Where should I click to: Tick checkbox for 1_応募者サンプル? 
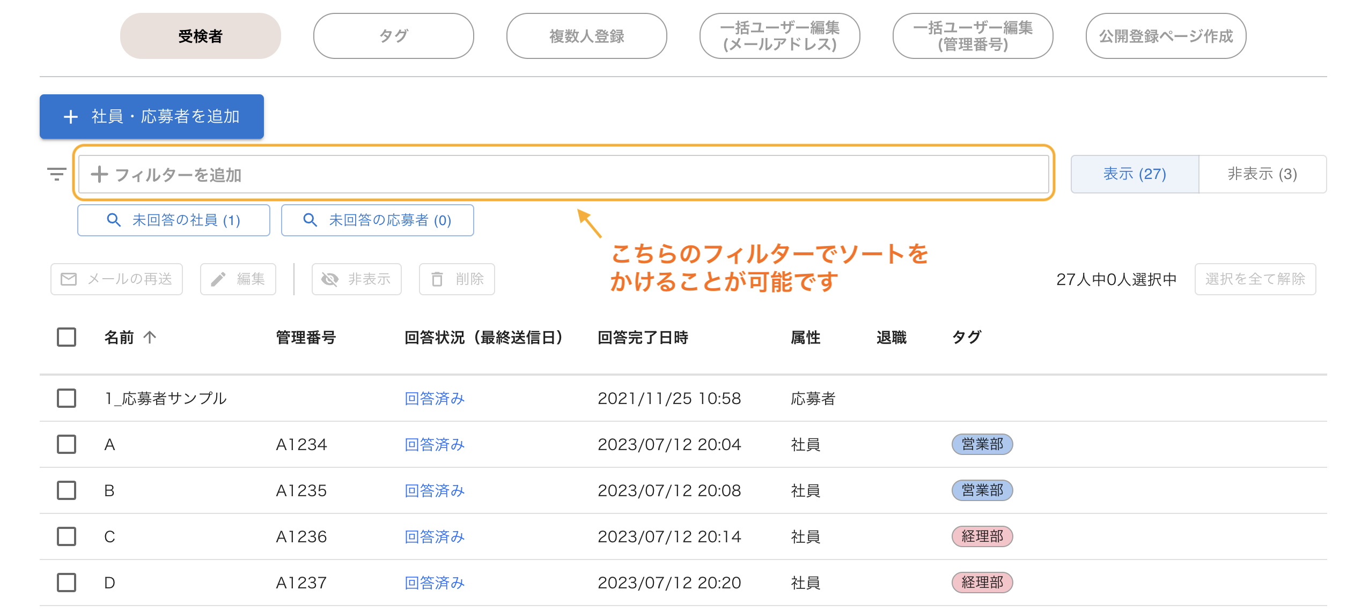click(x=67, y=398)
